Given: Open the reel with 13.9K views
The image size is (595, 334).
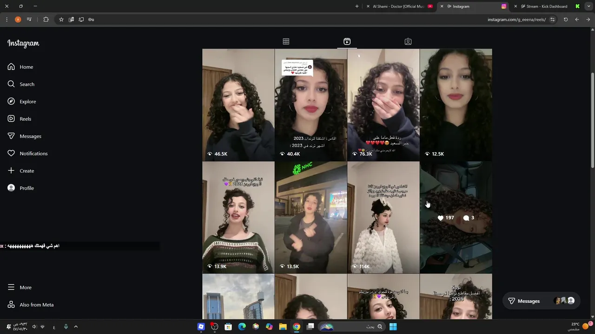Looking at the screenshot, I should 238,217.
